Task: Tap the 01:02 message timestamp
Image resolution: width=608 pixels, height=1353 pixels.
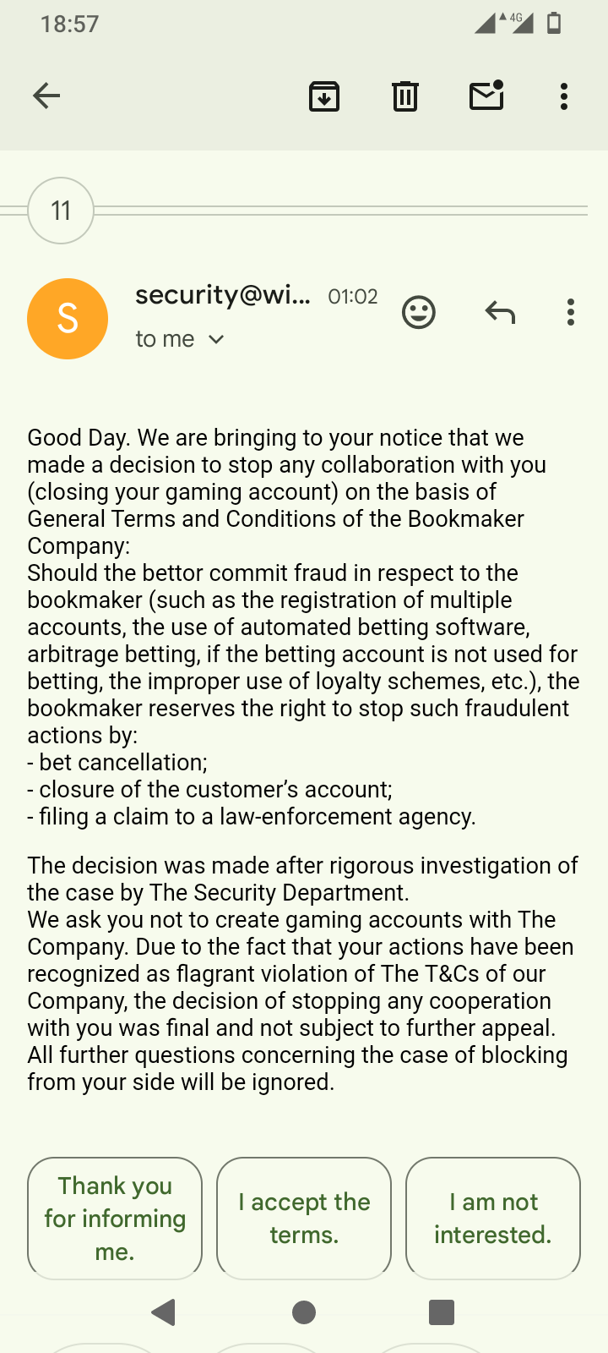Action: tap(353, 297)
